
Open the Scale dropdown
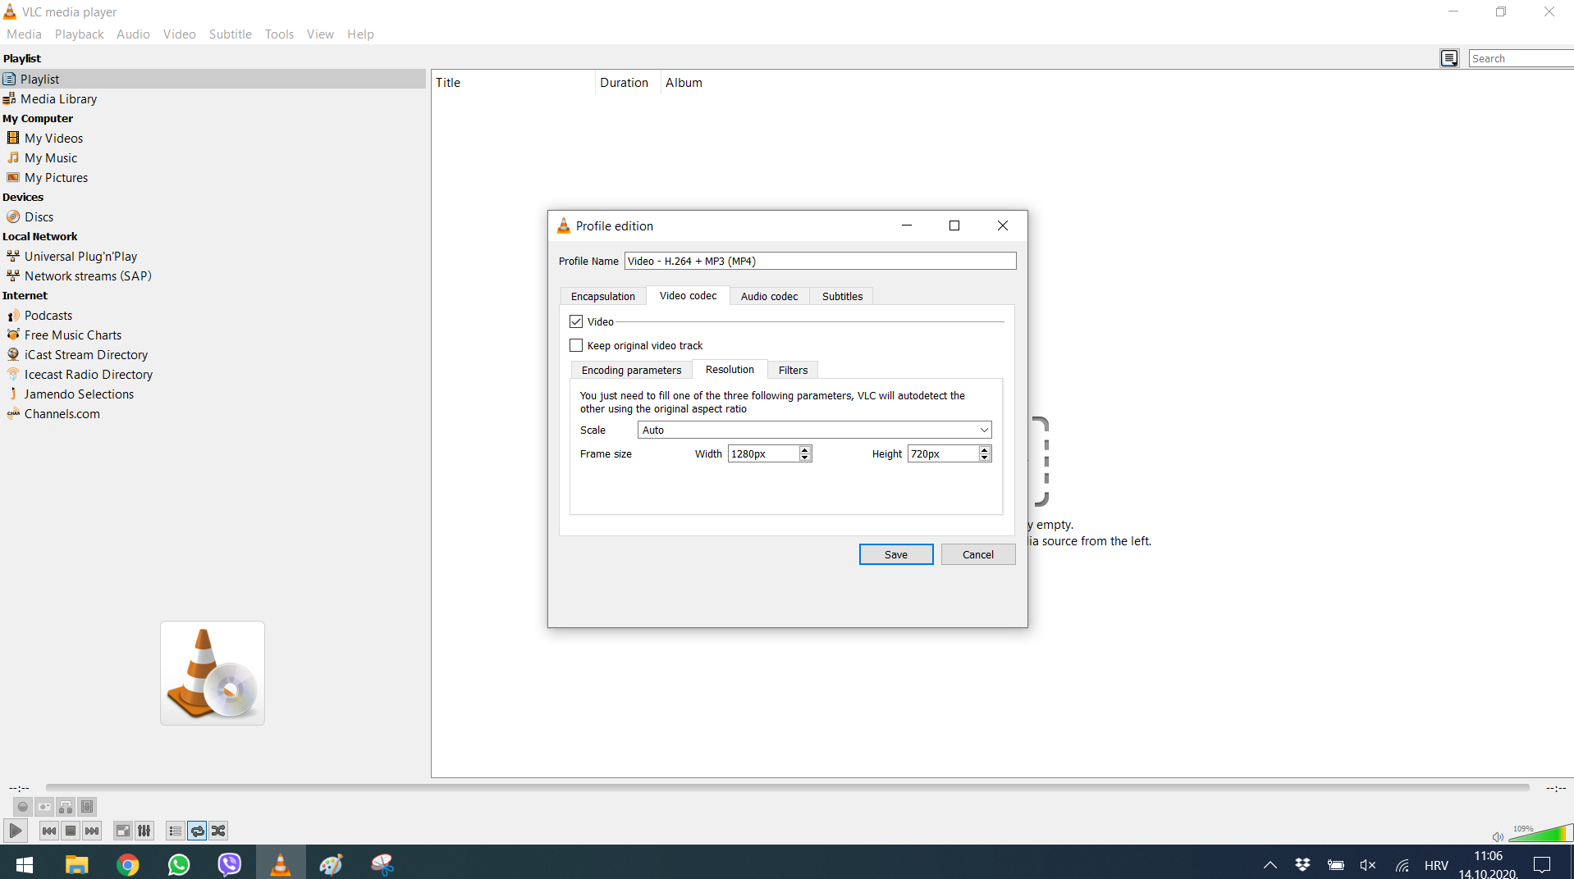click(x=983, y=430)
